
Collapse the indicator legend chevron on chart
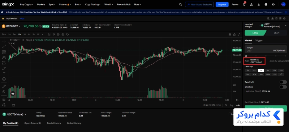(12, 44)
